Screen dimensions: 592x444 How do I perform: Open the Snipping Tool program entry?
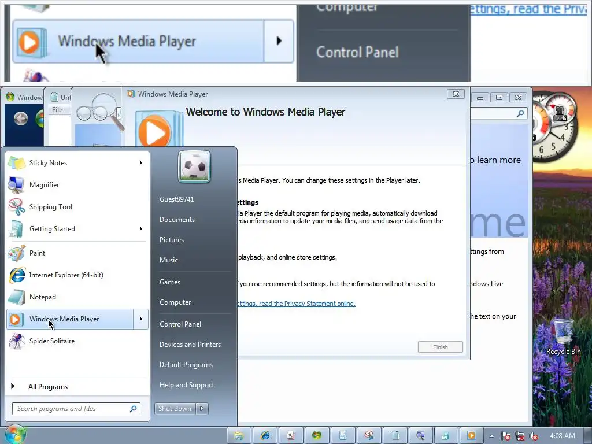click(77, 207)
